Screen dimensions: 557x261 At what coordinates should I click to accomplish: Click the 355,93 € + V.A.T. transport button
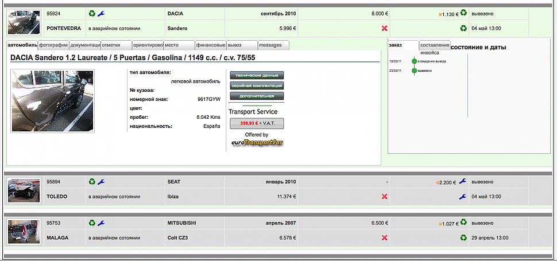[257, 123]
